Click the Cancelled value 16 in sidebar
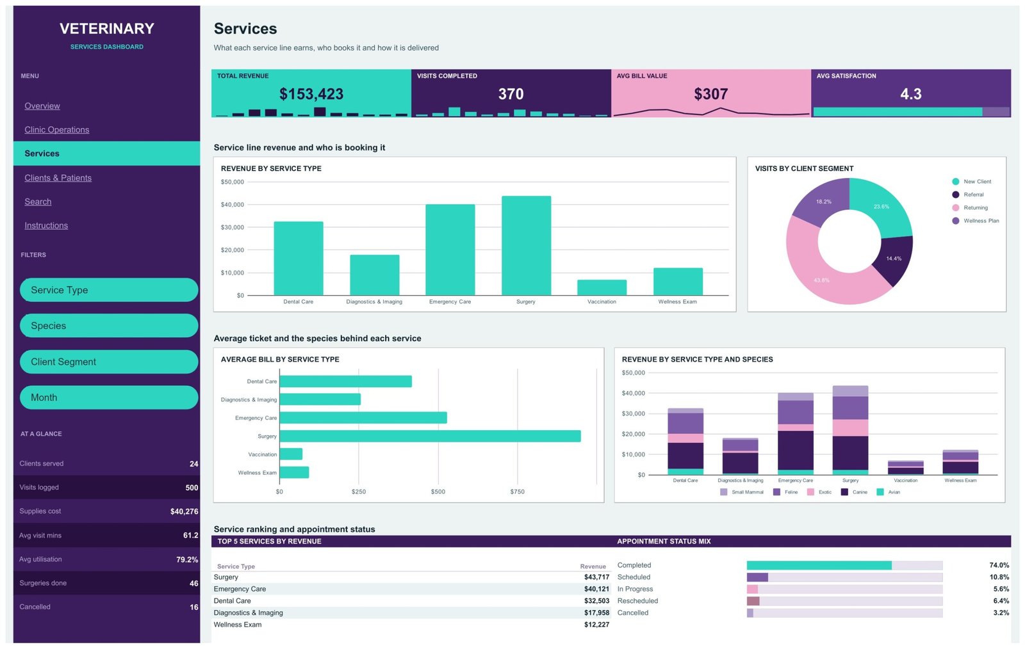The height and width of the screenshot is (649, 1025). [193, 607]
